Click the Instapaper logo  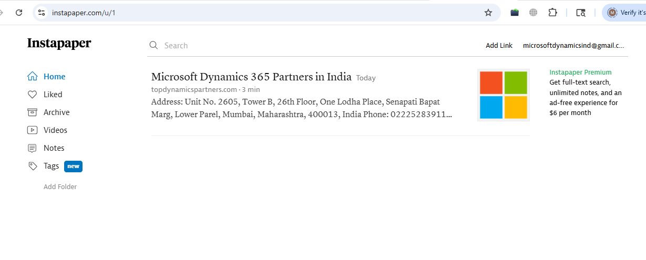click(x=59, y=43)
